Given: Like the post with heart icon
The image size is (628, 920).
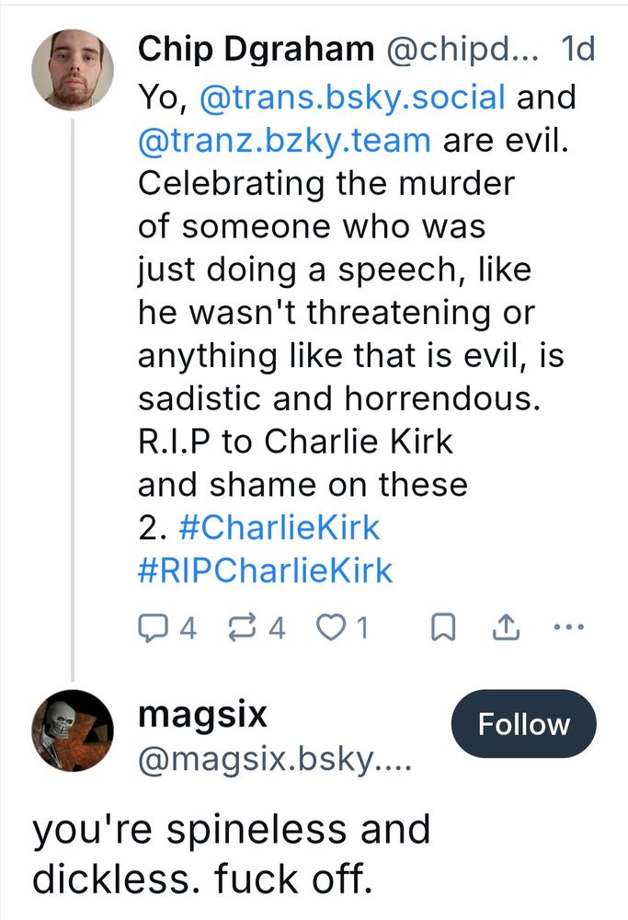Looking at the screenshot, I should [x=328, y=627].
